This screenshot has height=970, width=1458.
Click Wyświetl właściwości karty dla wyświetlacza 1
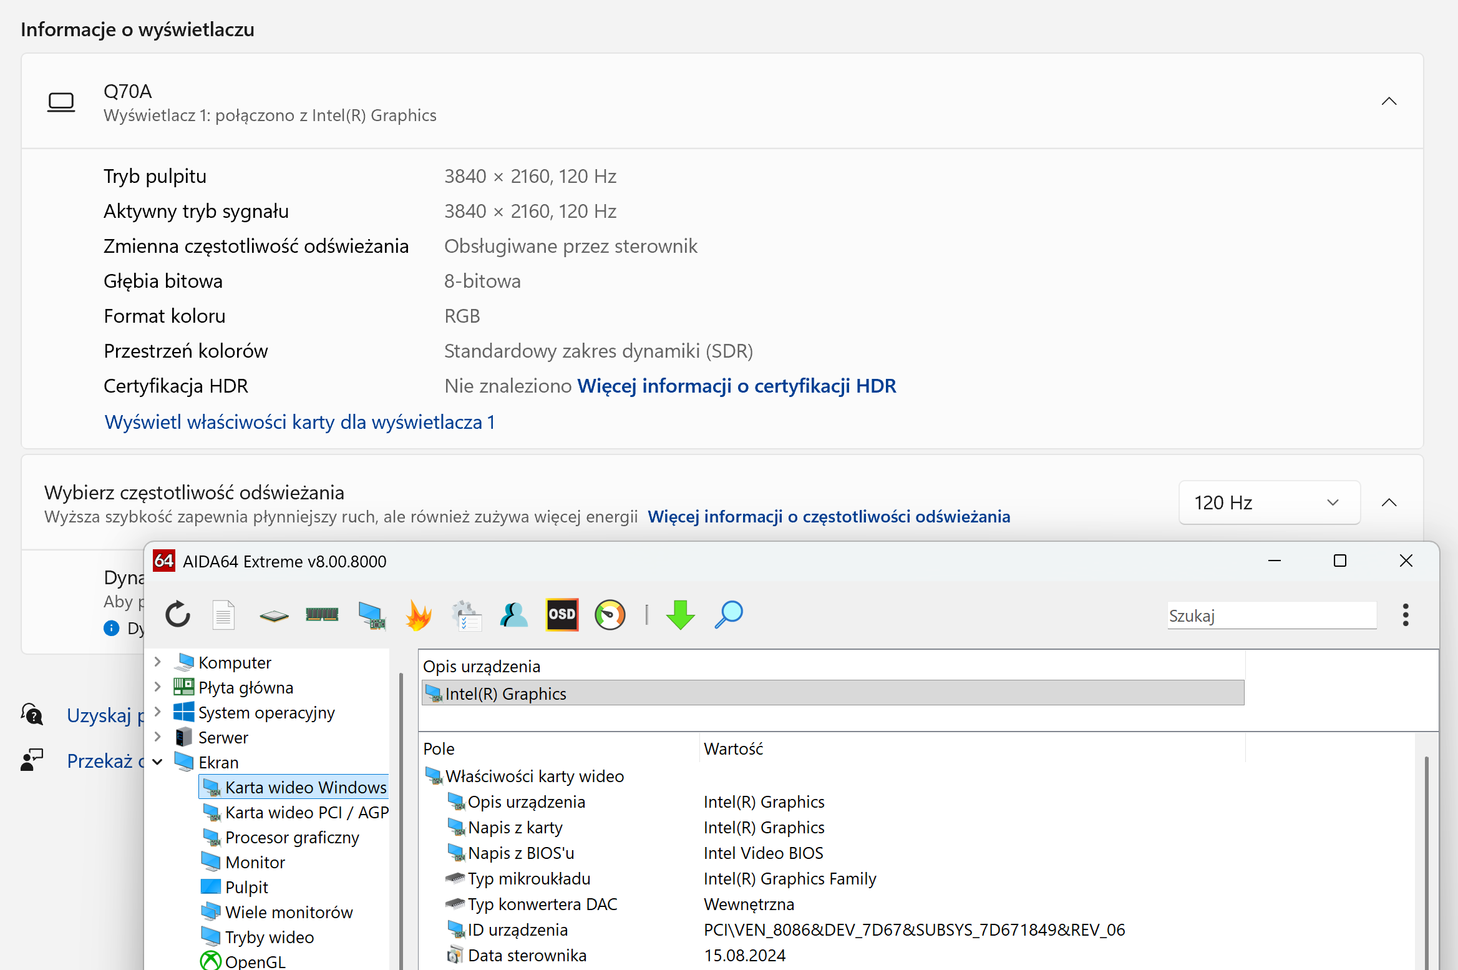click(299, 423)
